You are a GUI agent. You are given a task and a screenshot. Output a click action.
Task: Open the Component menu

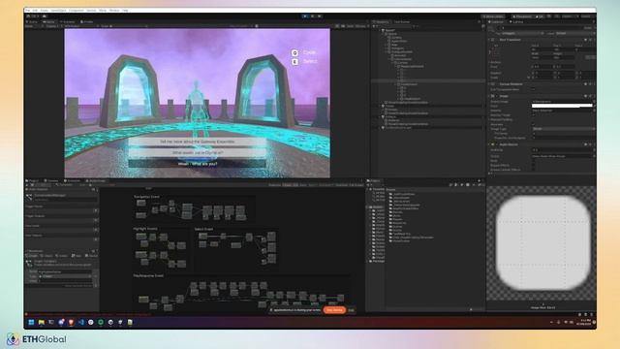(77, 11)
